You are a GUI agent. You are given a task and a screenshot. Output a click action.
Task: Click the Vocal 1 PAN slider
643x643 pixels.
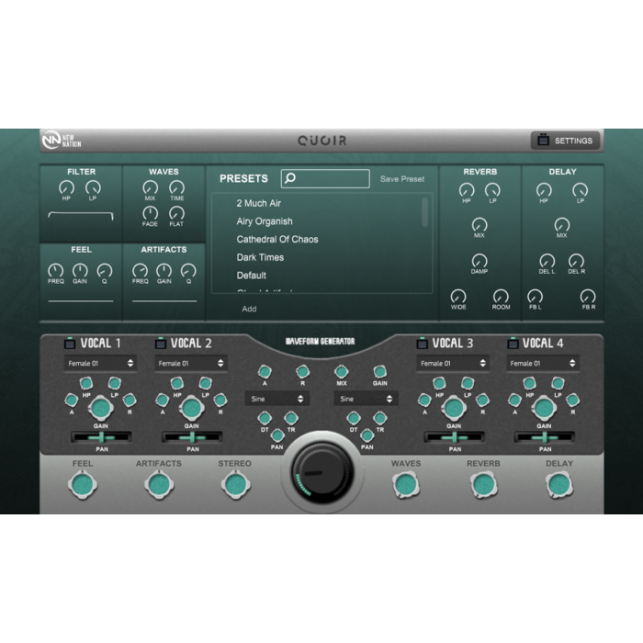(x=101, y=437)
